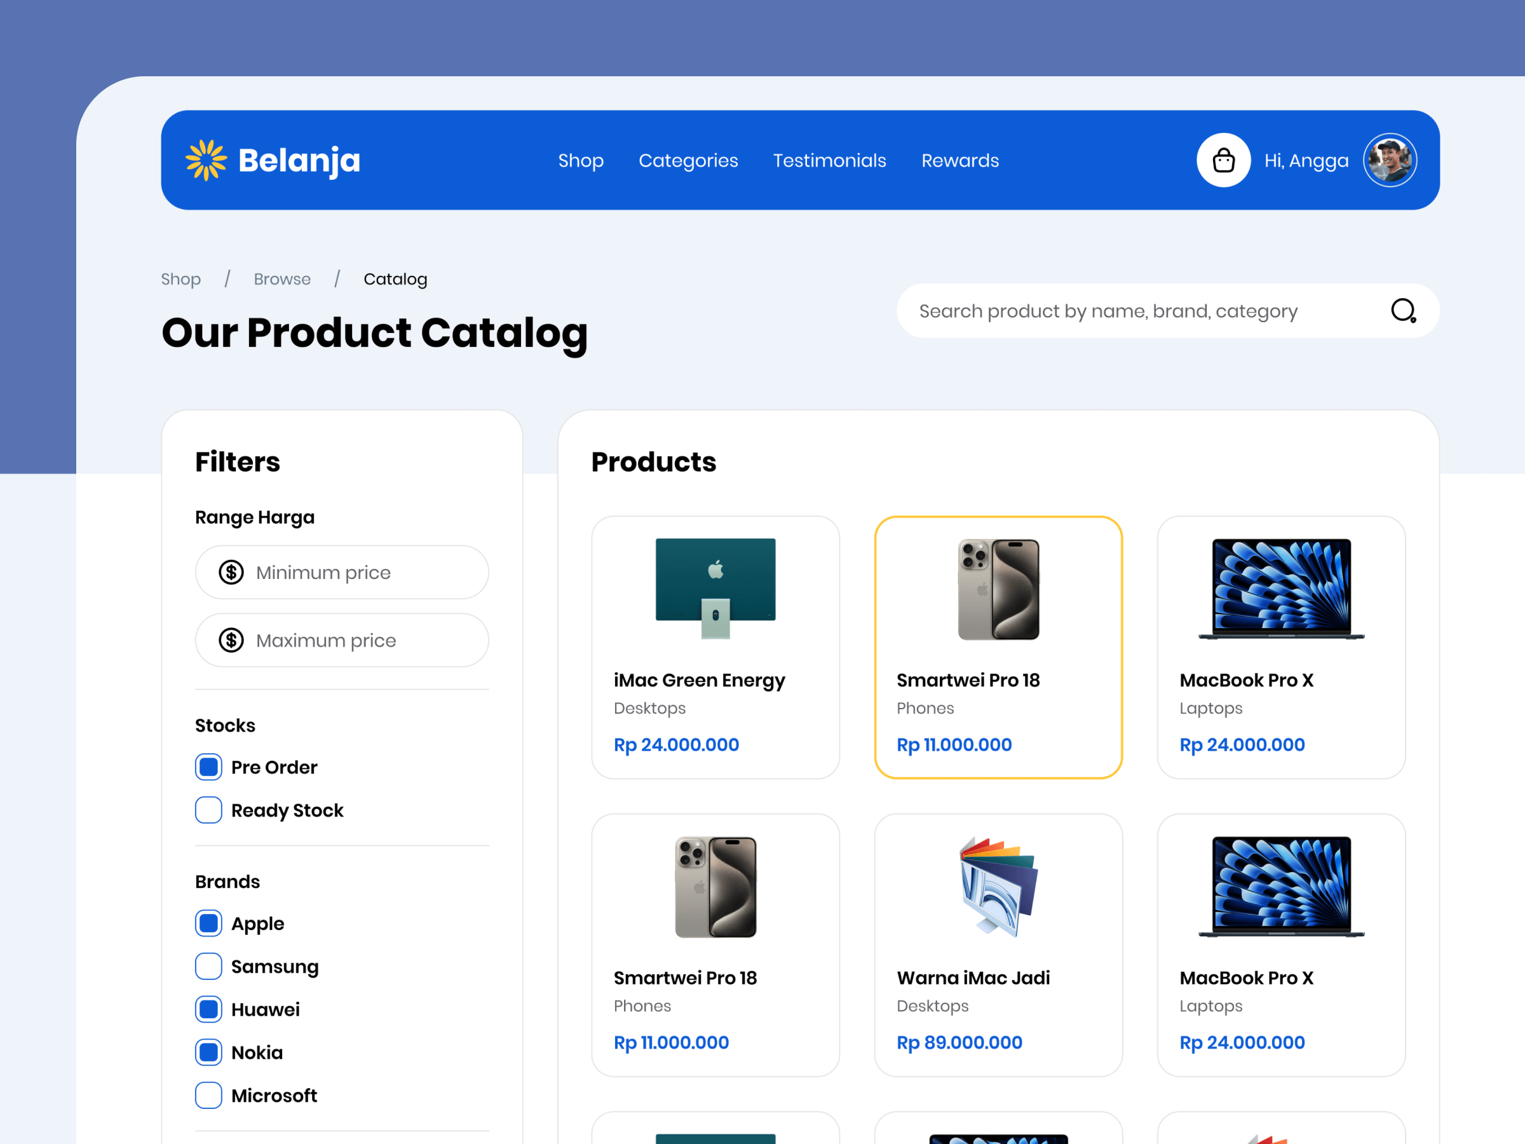Open the shopping bag cart icon
This screenshot has width=1525, height=1144.
1223,160
